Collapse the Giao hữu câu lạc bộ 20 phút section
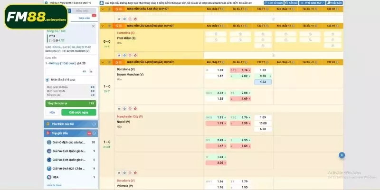This screenshot has height=190, width=380. point(103,62)
